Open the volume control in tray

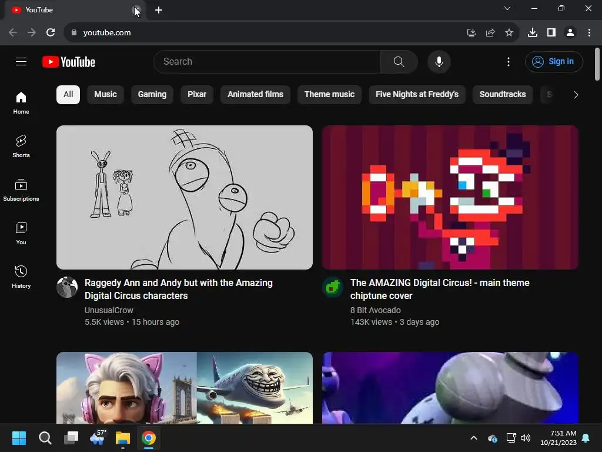[526, 438]
